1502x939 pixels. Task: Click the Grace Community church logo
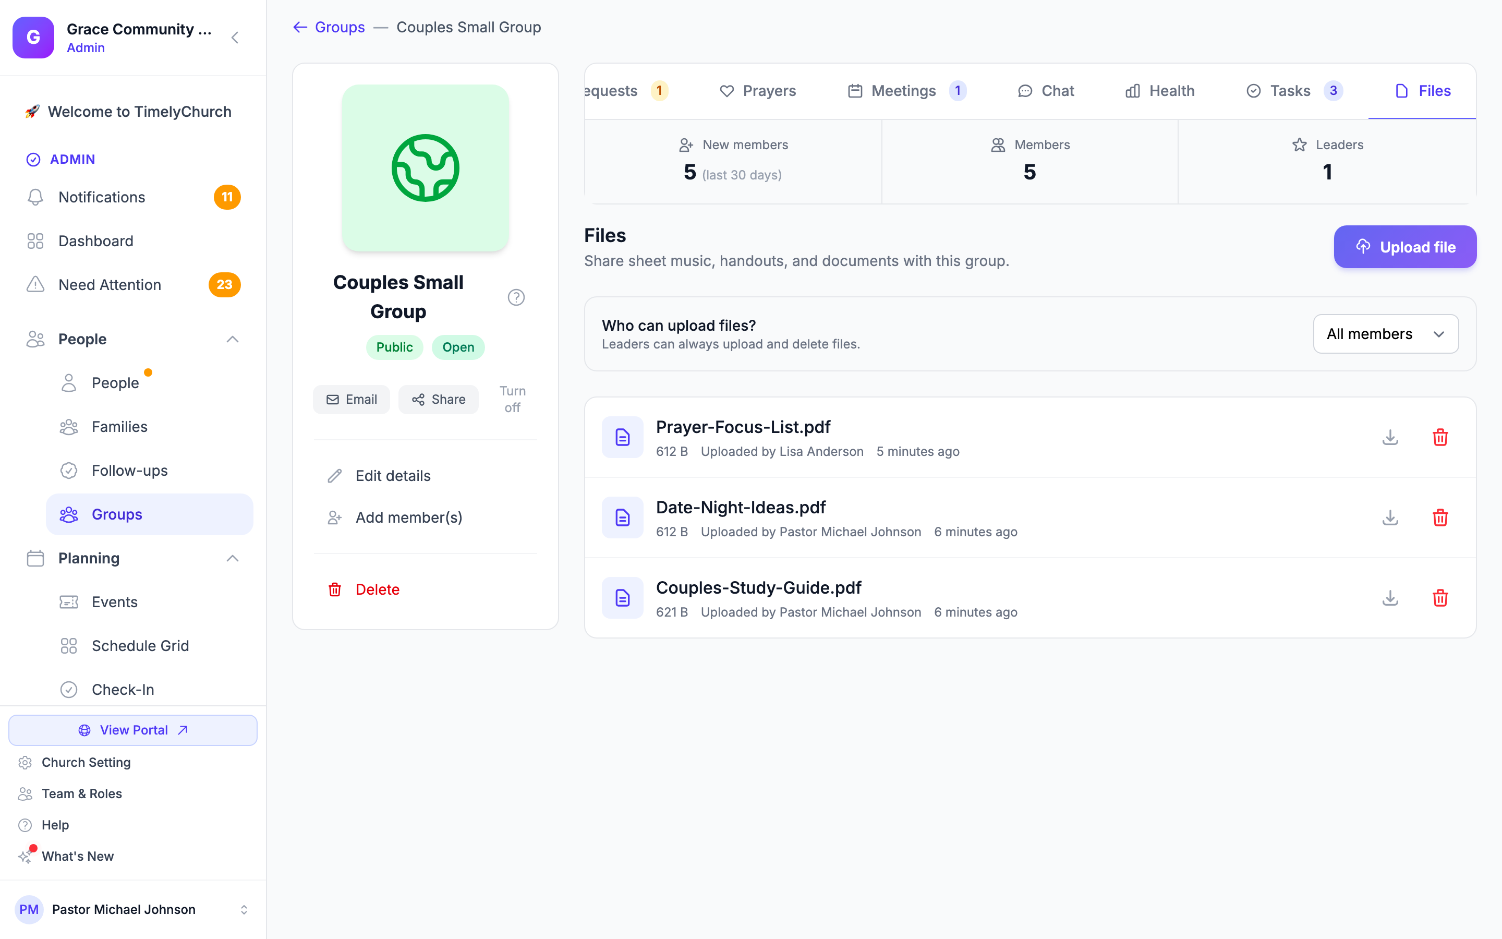[33, 37]
